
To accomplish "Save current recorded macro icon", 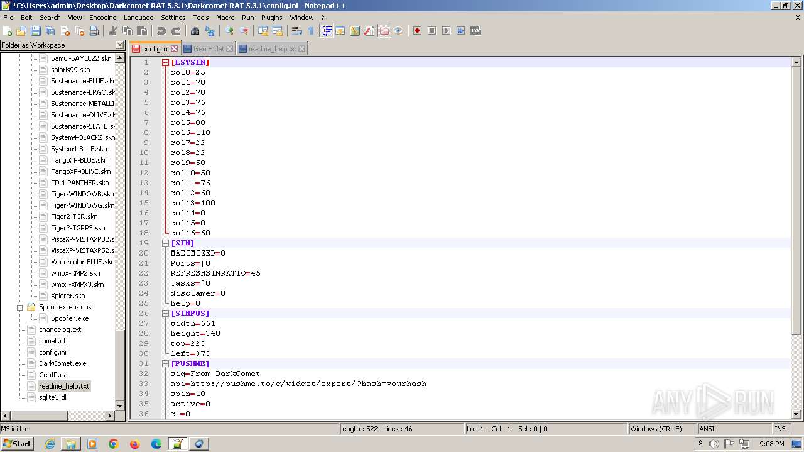I will click(475, 31).
